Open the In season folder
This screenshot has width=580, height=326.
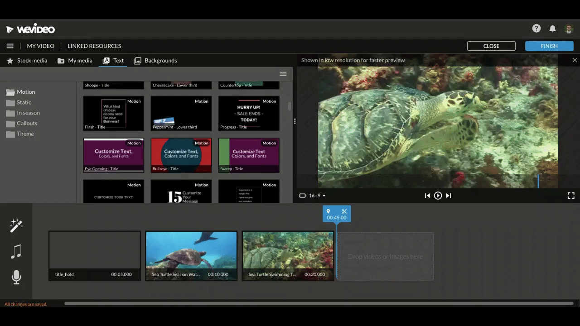23,113
